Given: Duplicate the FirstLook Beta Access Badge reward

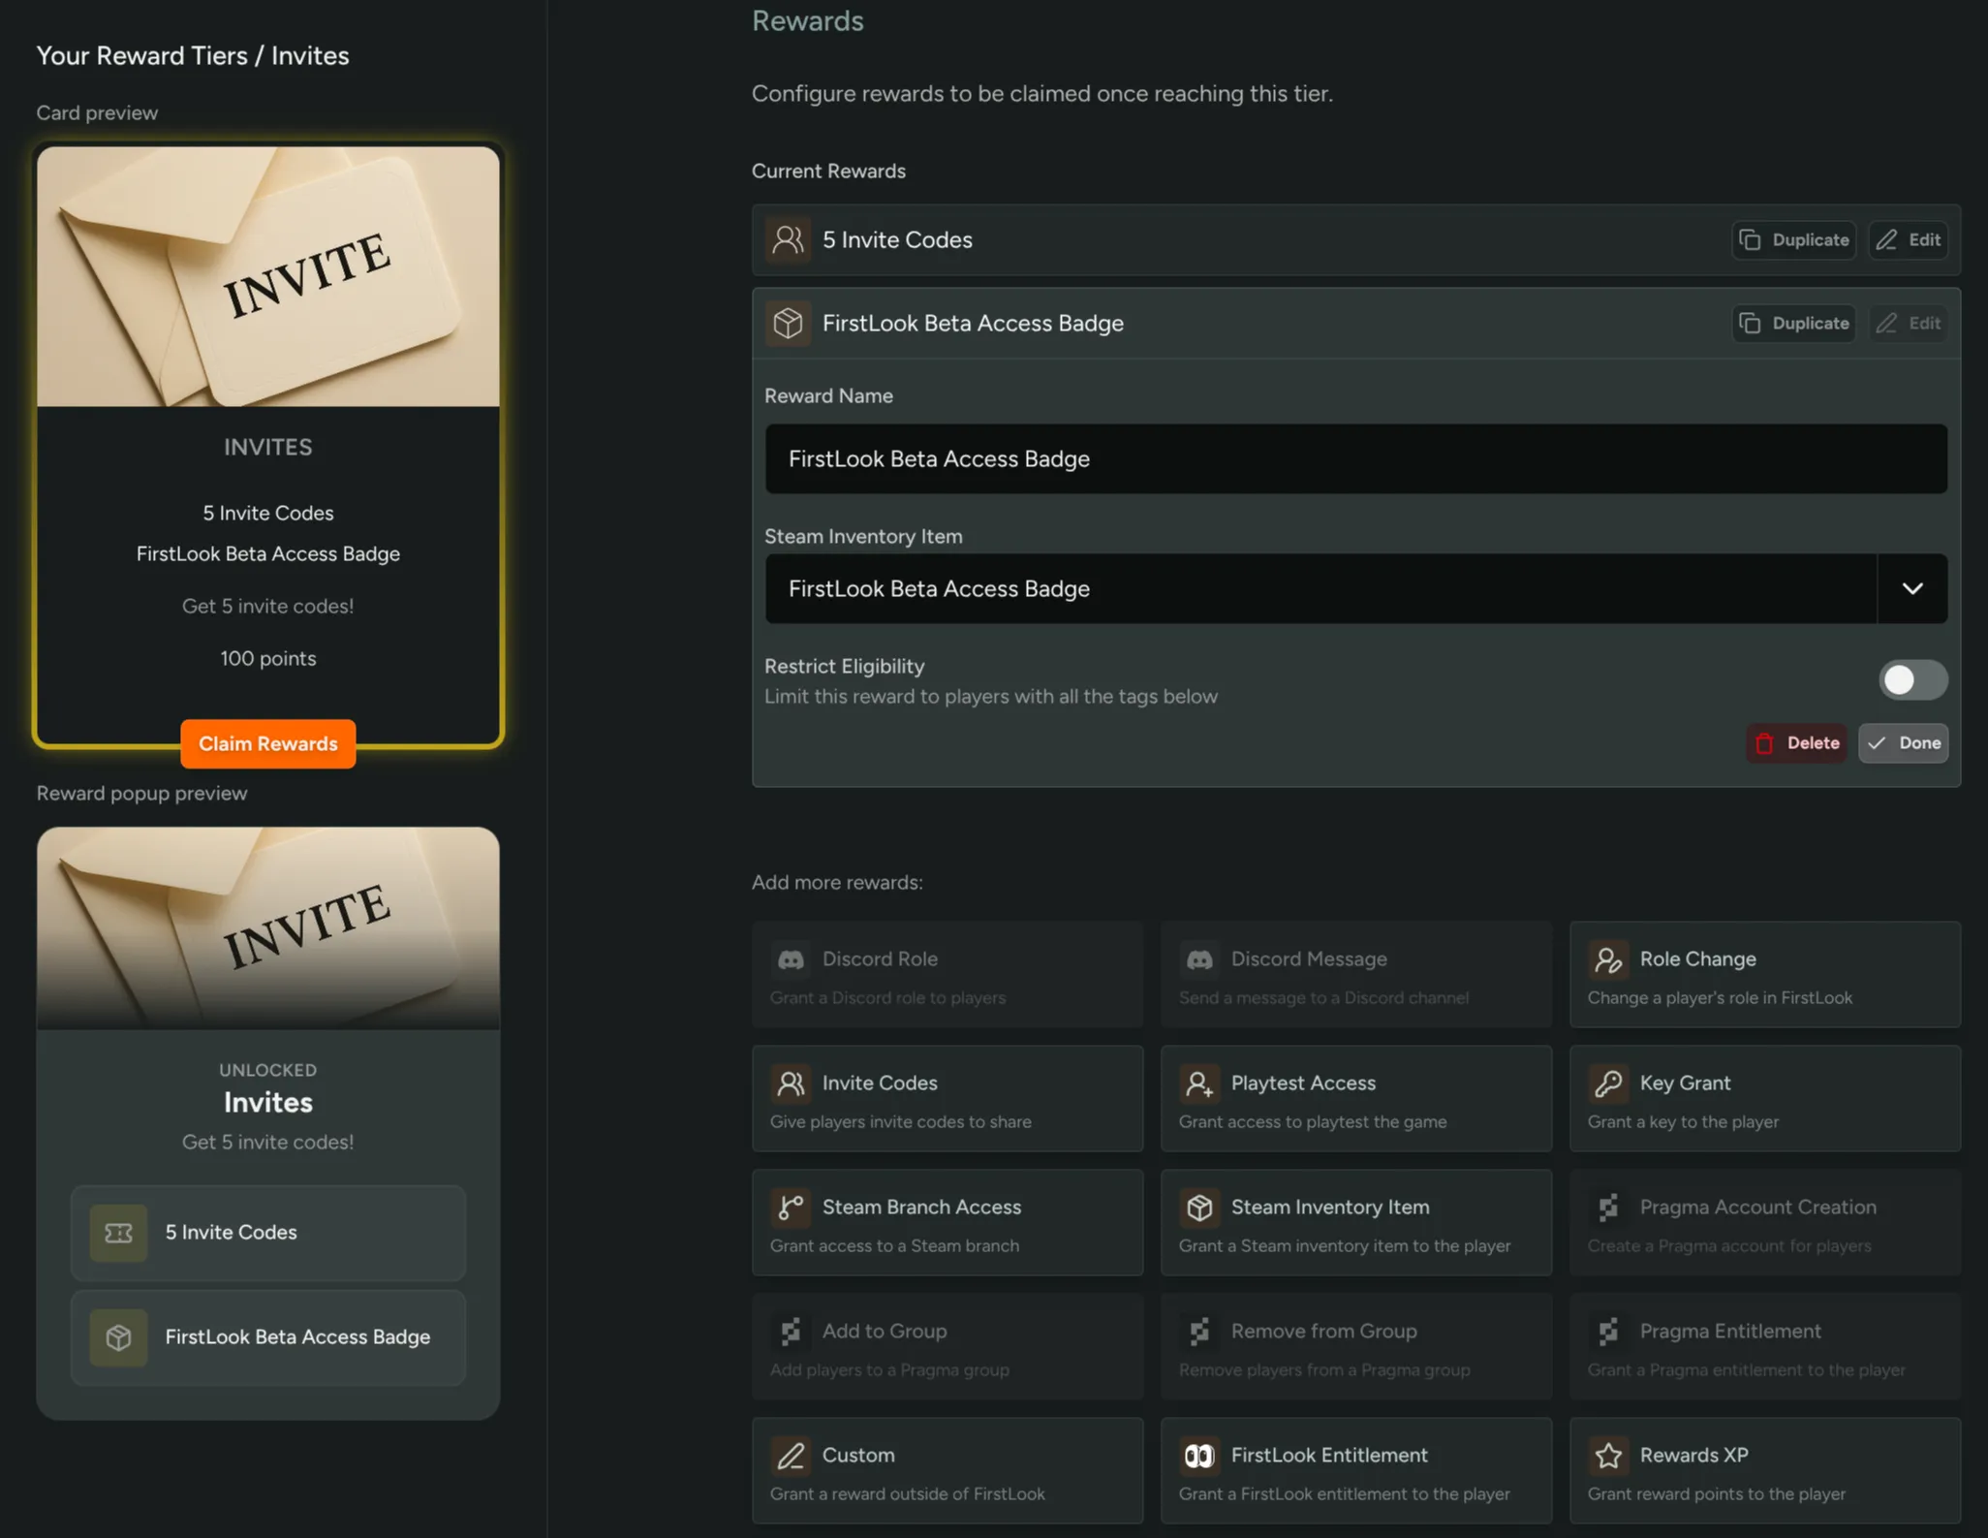Looking at the screenshot, I should pos(1793,323).
